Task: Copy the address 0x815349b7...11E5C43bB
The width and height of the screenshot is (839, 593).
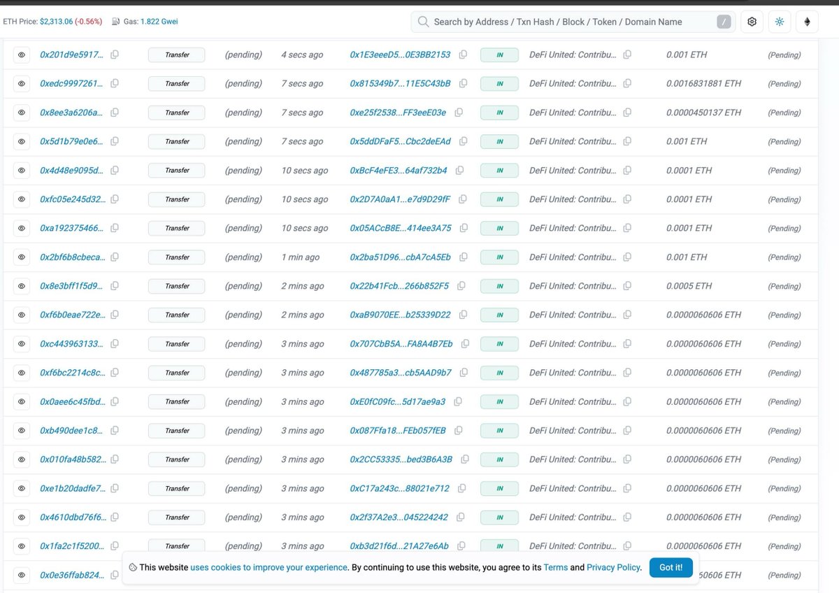Action: click(463, 83)
